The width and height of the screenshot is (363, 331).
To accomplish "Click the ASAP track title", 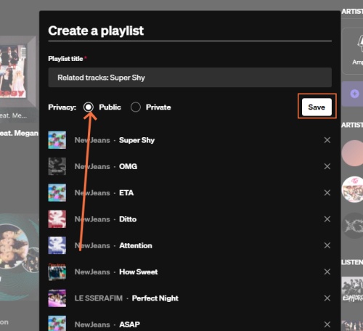I will [x=129, y=324].
